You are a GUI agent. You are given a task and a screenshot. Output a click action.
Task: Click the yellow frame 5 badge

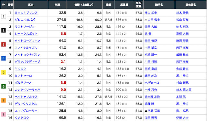point(4,72)
